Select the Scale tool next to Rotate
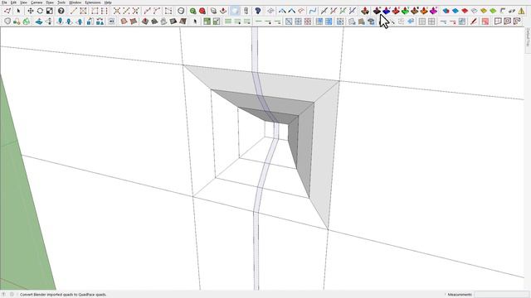This screenshot has width=531, height=298. click(x=50, y=11)
